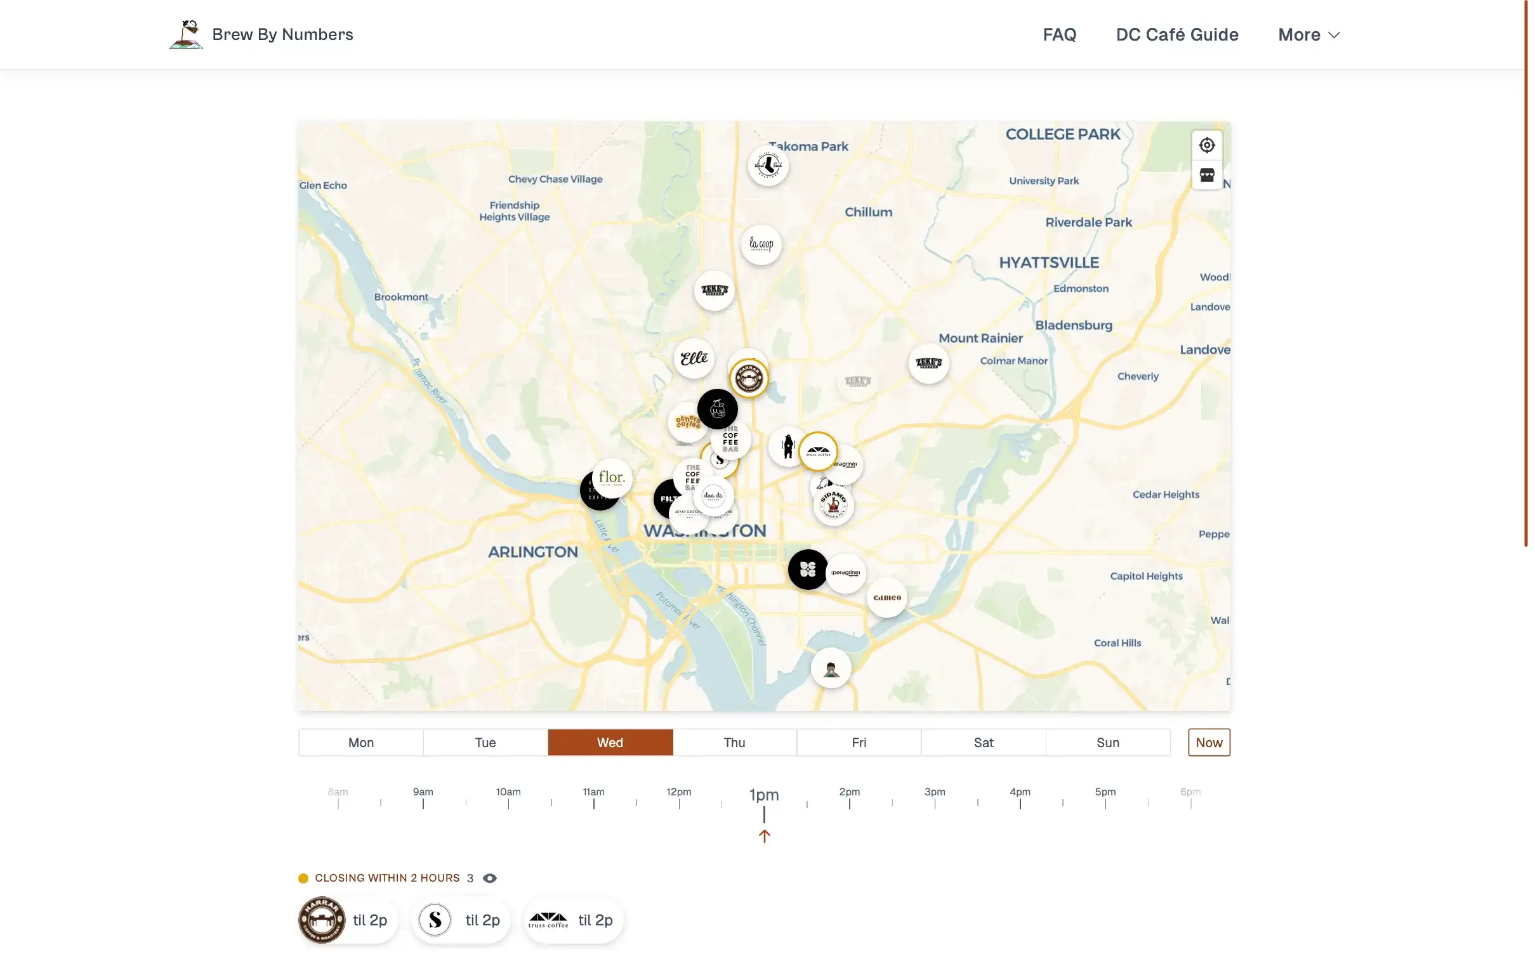Click the Sidamo coffee marker
This screenshot has width=1535, height=959.
(x=833, y=506)
